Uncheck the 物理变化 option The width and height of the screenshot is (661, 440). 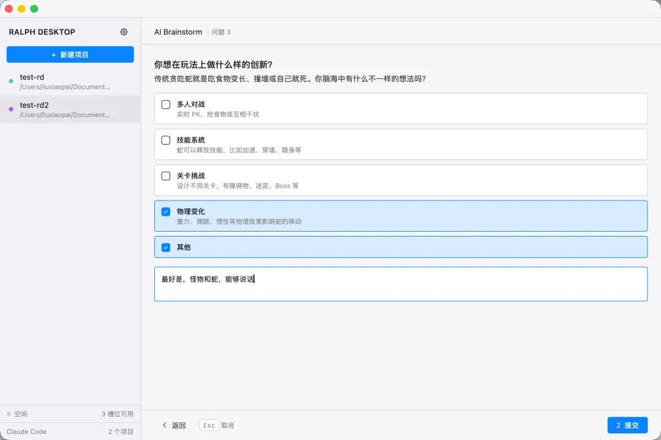166,211
